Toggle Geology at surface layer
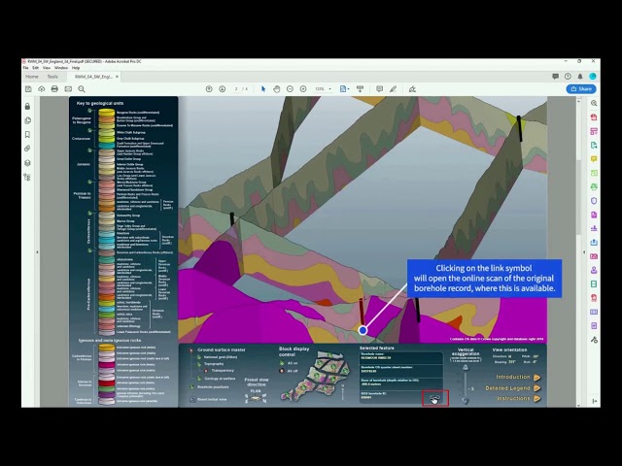Viewport: 622px width, 466px height. (x=198, y=379)
